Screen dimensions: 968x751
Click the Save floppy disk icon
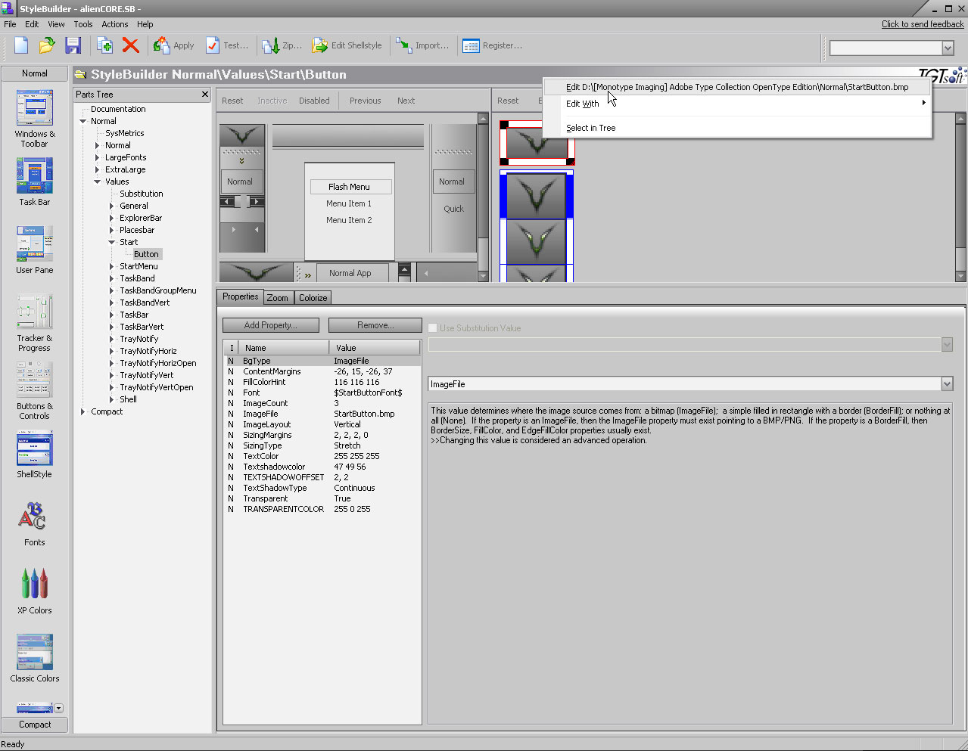tap(73, 45)
